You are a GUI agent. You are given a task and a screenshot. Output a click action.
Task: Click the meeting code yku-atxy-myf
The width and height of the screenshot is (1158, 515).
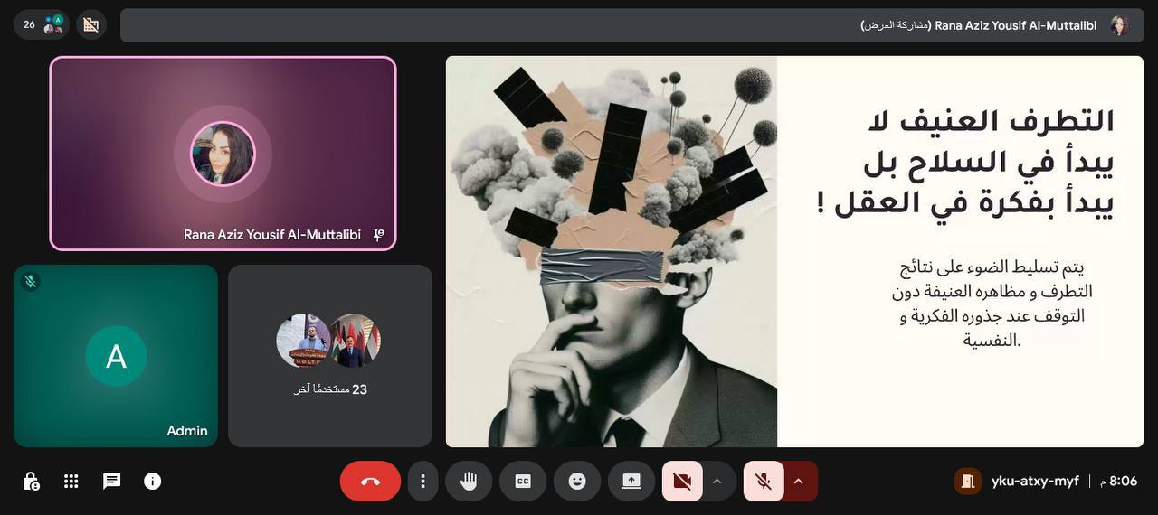point(1035,481)
